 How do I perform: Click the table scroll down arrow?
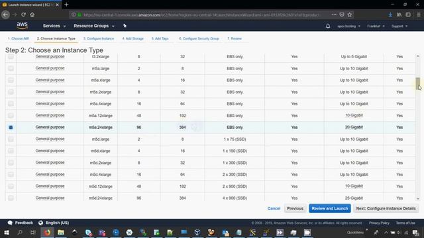tap(418, 198)
